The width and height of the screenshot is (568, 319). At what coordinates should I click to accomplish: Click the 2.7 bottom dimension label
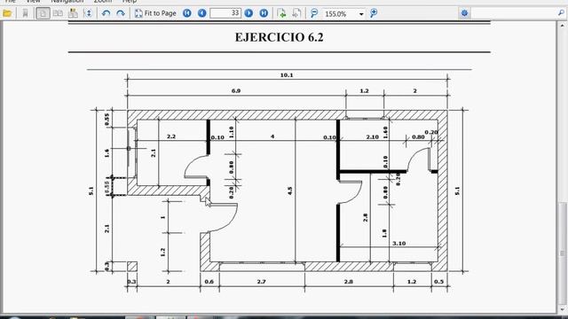coord(261,282)
